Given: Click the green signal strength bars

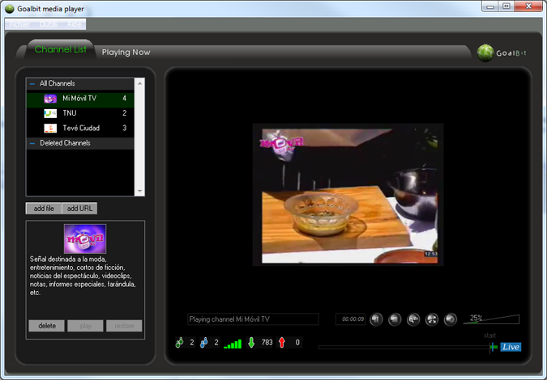Looking at the screenshot, I should coord(233,344).
